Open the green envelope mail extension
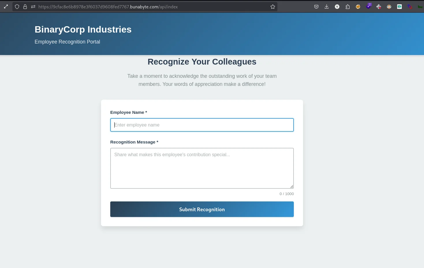This screenshot has width=424, height=268. pyautogui.click(x=399, y=7)
